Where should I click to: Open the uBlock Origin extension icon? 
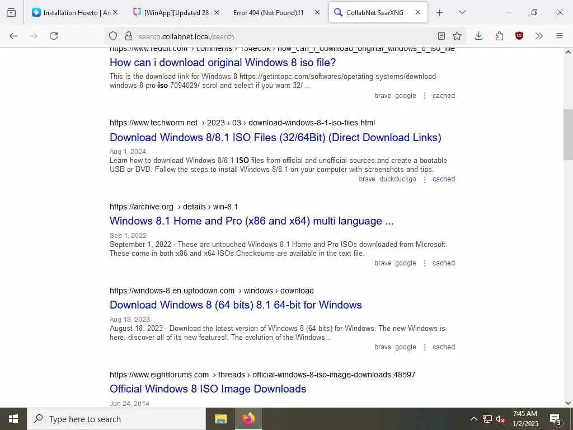tap(519, 36)
